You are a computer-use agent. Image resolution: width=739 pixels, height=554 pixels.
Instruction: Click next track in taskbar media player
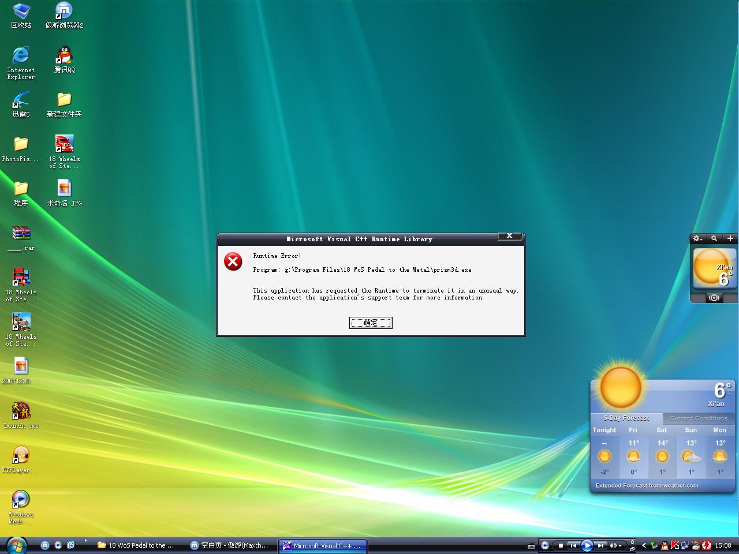coord(600,545)
